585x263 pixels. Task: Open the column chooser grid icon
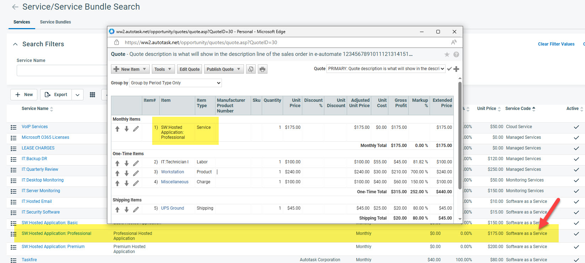tap(92, 95)
